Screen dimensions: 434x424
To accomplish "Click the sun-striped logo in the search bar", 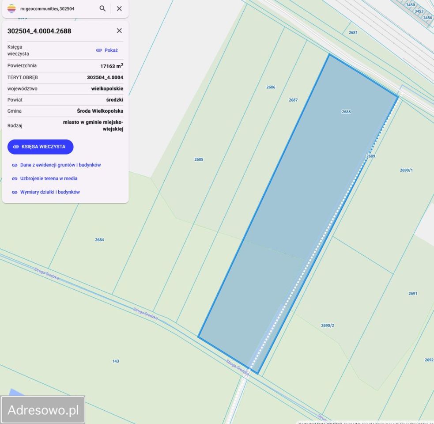I will [x=13, y=8].
